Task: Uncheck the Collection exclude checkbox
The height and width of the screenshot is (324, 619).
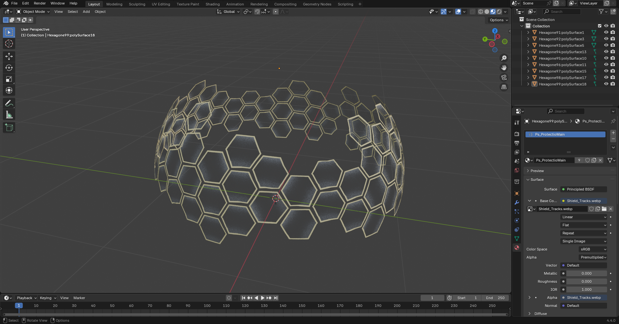Action: pyautogui.click(x=600, y=26)
